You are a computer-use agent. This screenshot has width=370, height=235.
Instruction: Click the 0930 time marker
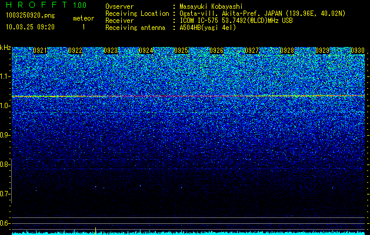358,51
